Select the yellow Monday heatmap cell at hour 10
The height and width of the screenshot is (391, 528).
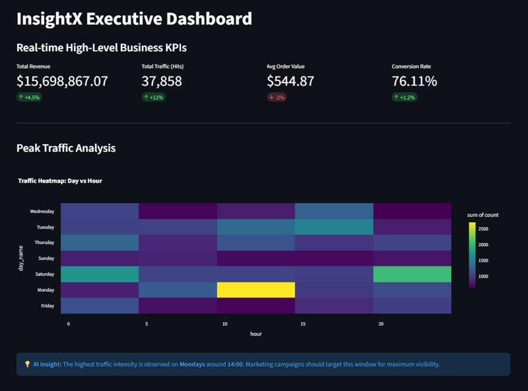click(x=256, y=289)
